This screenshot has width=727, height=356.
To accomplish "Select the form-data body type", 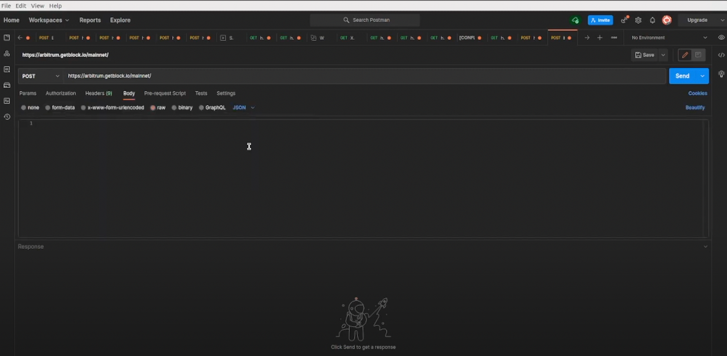I will coord(60,108).
